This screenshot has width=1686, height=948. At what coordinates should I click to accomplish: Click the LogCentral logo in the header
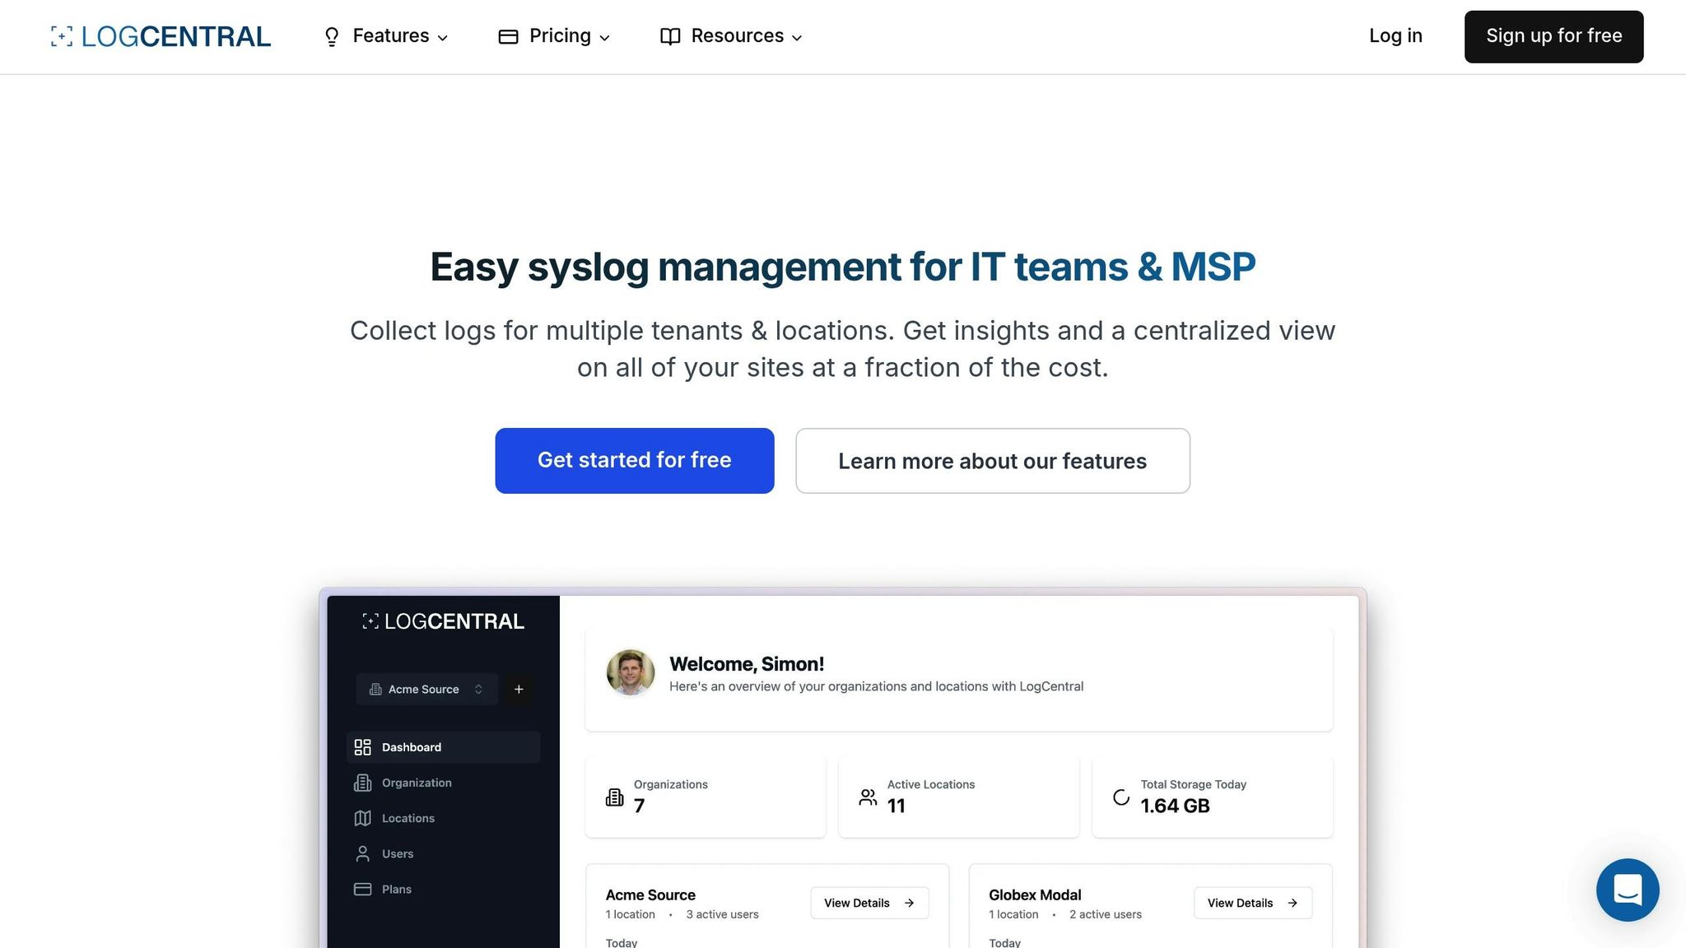click(161, 36)
